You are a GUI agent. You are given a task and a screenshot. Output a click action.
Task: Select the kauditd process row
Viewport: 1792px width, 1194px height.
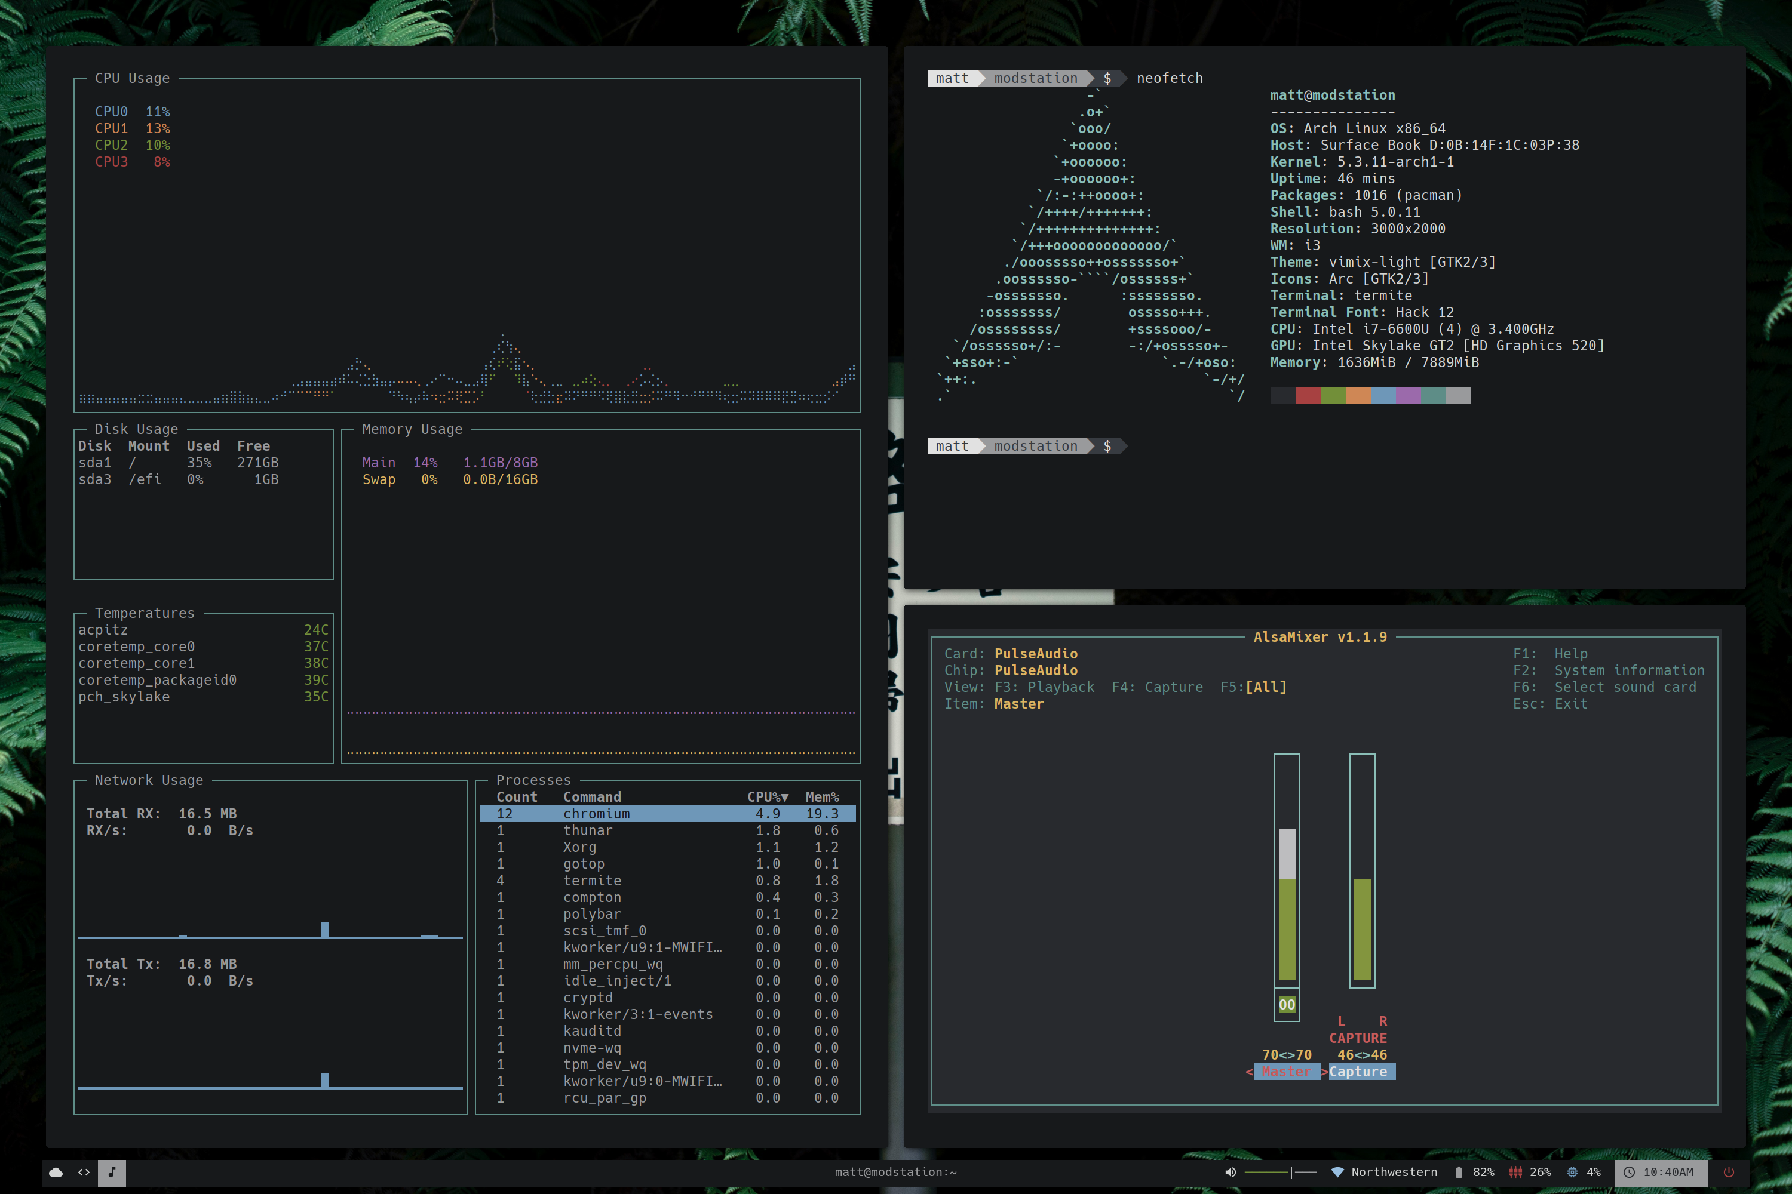667,1031
